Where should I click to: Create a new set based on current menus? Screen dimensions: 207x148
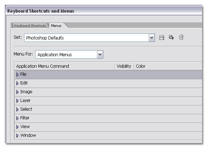point(171,37)
